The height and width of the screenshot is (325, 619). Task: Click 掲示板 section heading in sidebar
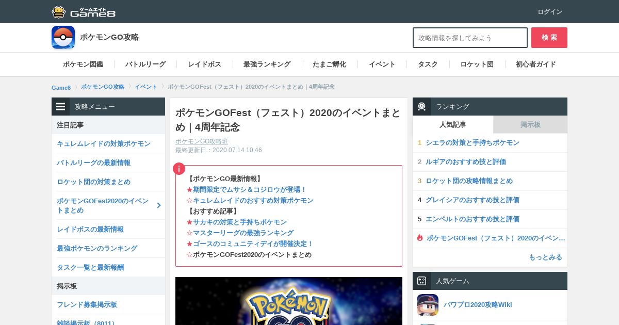67,286
